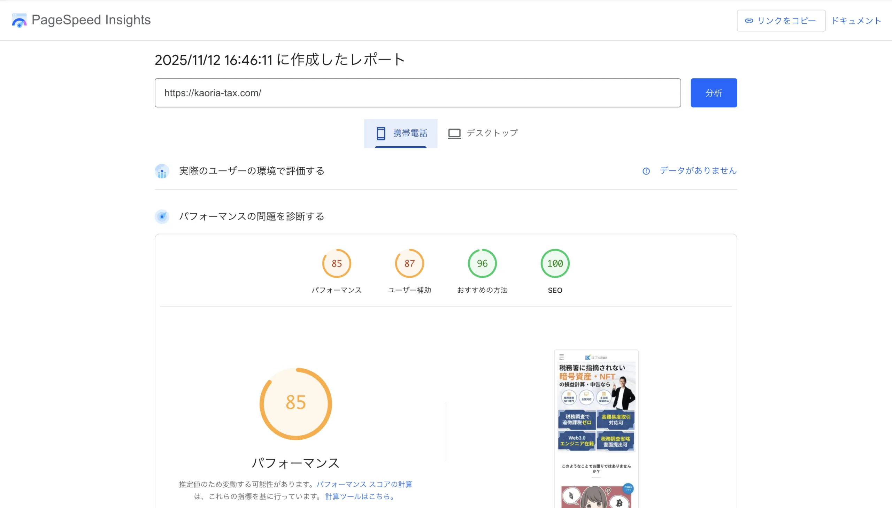Click the radar icon beside パフォーマンスの問題を診断する
892x508 pixels.
click(x=162, y=216)
